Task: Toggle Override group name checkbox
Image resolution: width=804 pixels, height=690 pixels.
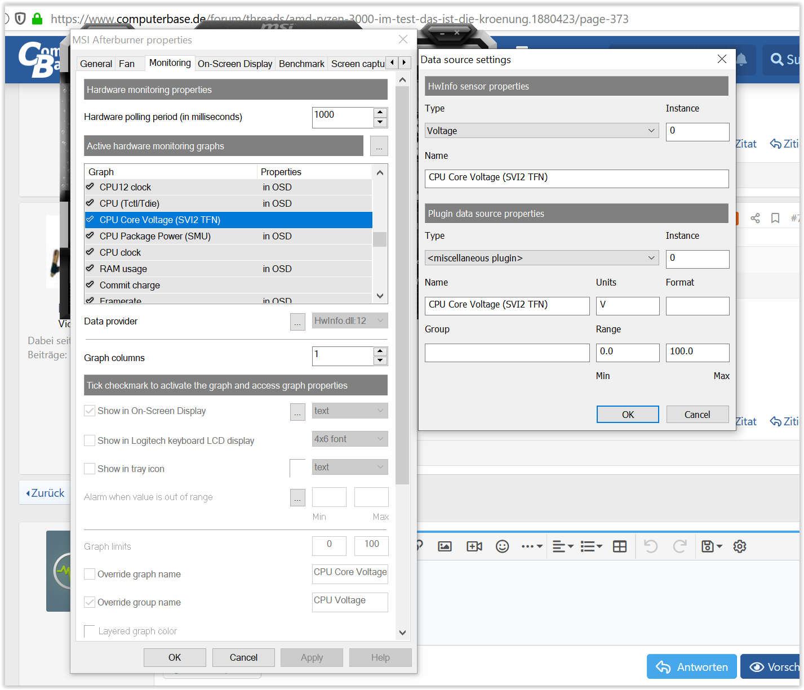Action: click(x=89, y=602)
